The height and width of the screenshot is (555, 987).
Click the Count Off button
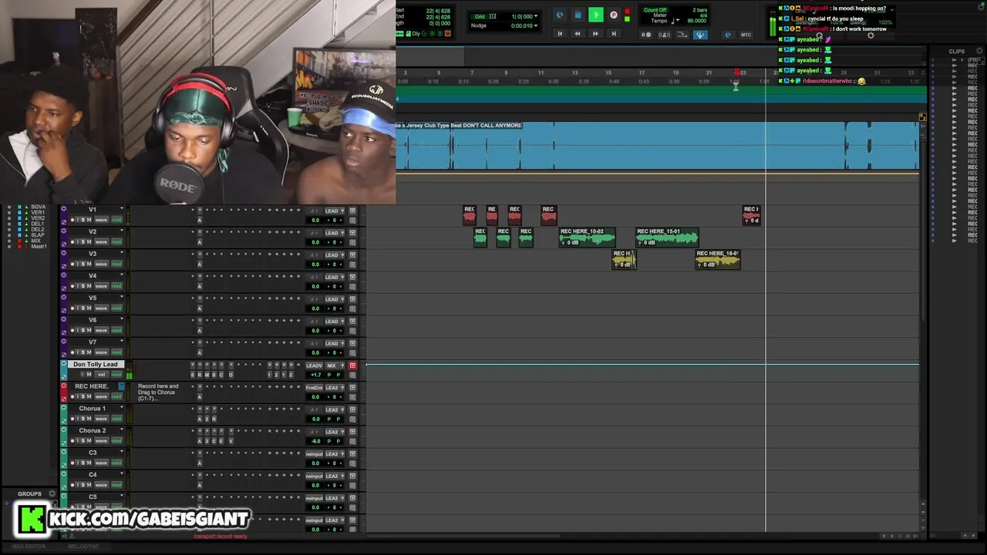[x=655, y=10]
